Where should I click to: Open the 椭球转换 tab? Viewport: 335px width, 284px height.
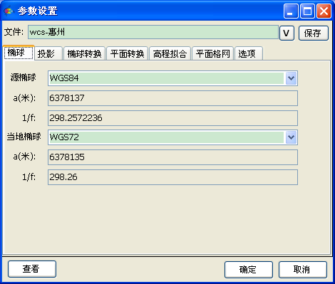(84, 53)
